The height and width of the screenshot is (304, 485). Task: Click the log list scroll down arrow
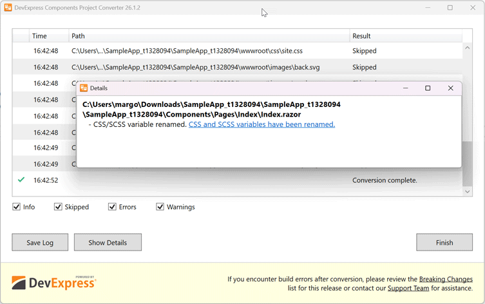point(468,192)
